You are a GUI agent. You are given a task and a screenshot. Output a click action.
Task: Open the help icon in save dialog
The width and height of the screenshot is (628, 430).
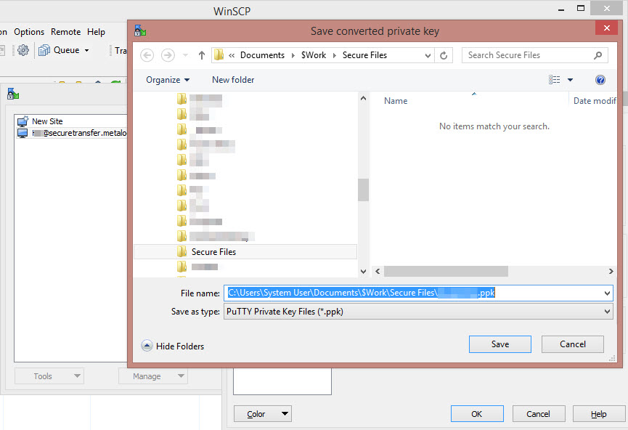pos(600,80)
